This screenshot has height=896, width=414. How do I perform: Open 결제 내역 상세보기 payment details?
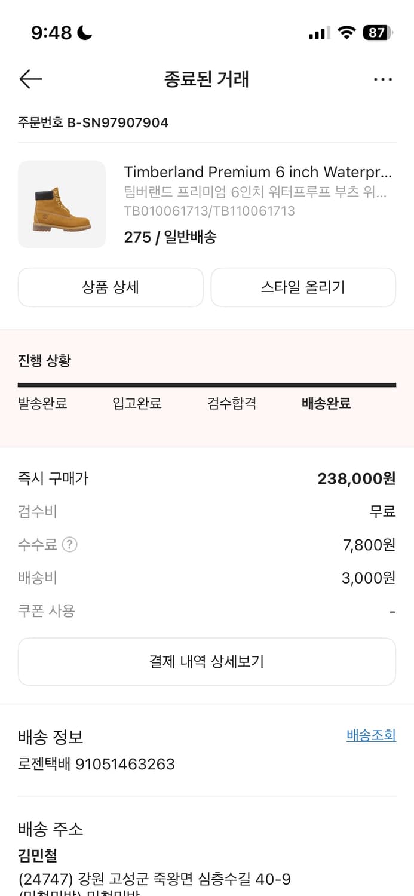207,661
